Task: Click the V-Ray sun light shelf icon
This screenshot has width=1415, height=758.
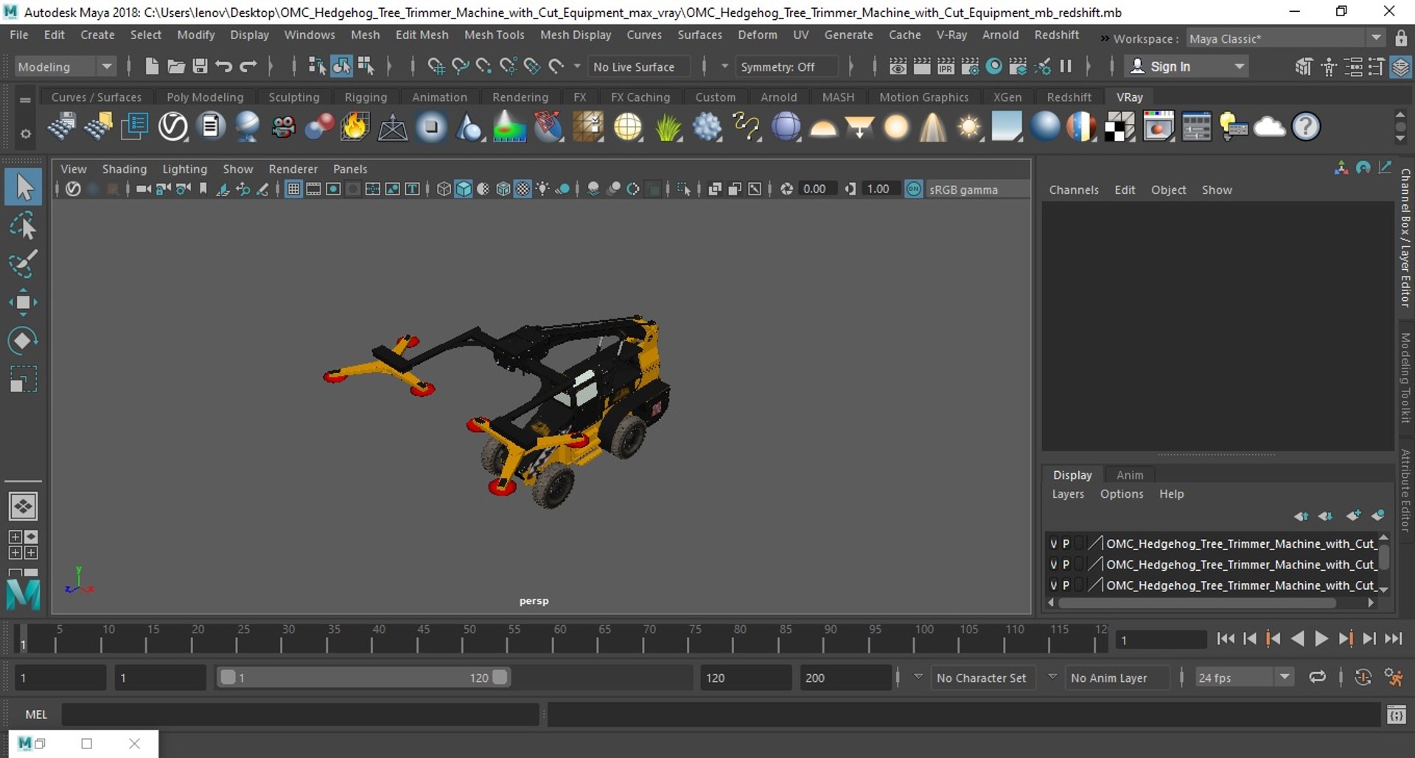Action: coord(969,127)
